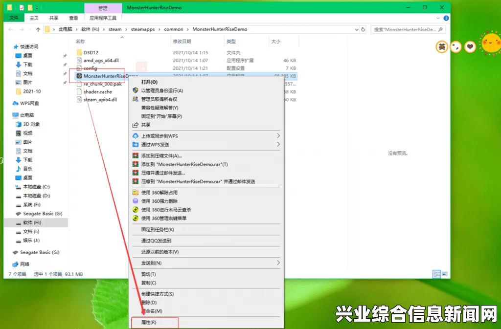Expand the ribbon with the chevron
This screenshot has width=501, height=329.
[438, 18]
